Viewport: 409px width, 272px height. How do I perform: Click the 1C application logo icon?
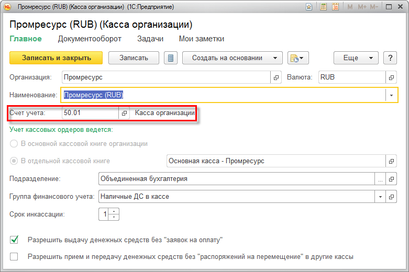click(x=7, y=7)
